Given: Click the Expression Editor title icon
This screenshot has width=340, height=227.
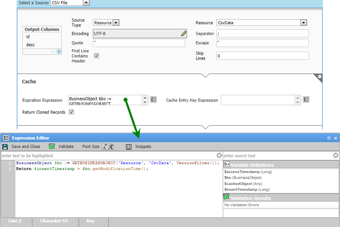Looking at the screenshot, I should coord(6,138).
